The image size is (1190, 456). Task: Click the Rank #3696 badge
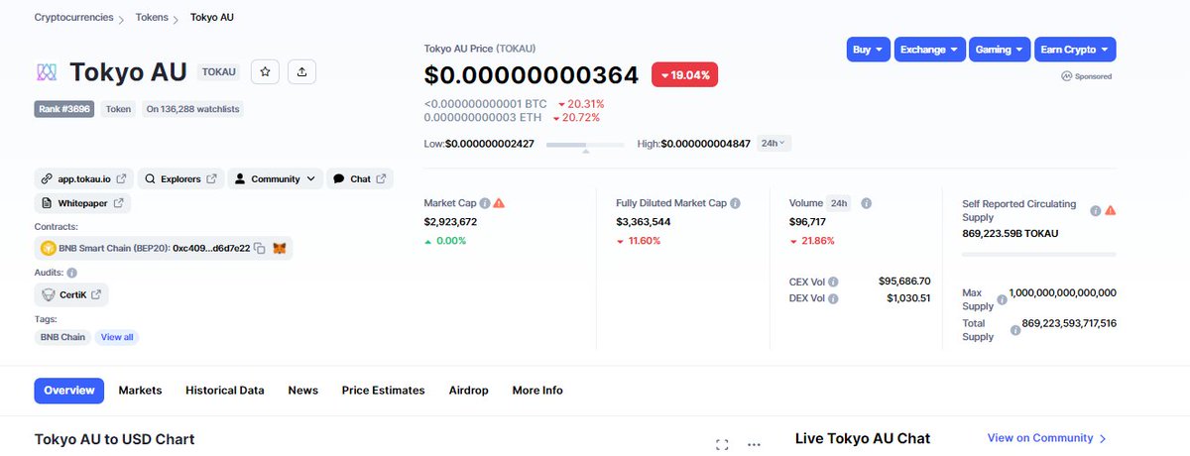tap(64, 109)
